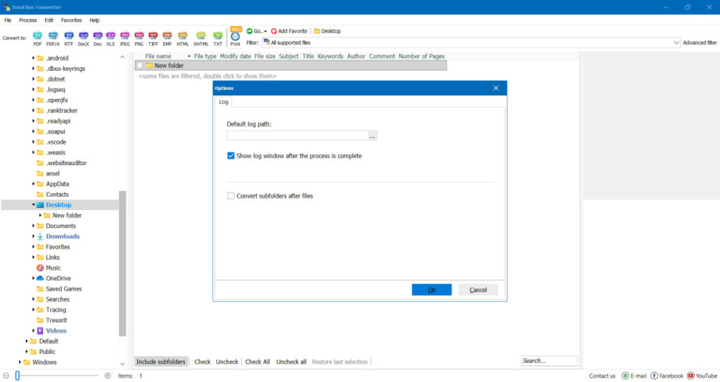Expand the .dotnet tree node
Image resolution: width=720 pixels, height=382 pixels.
coord(33,79)
